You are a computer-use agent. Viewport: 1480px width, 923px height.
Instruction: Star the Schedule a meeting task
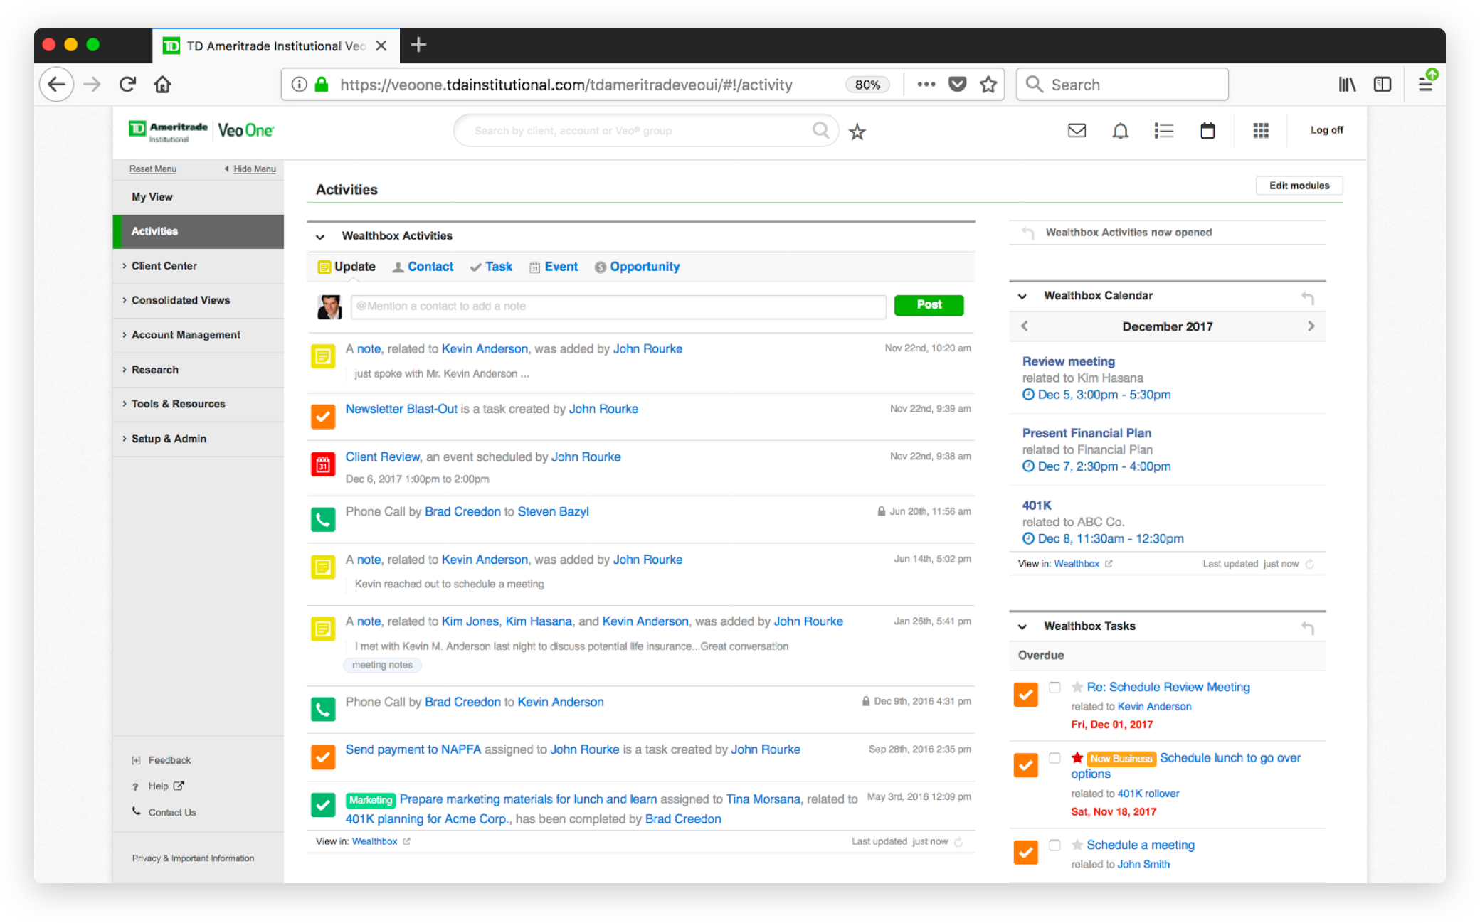coord(1077,845)
